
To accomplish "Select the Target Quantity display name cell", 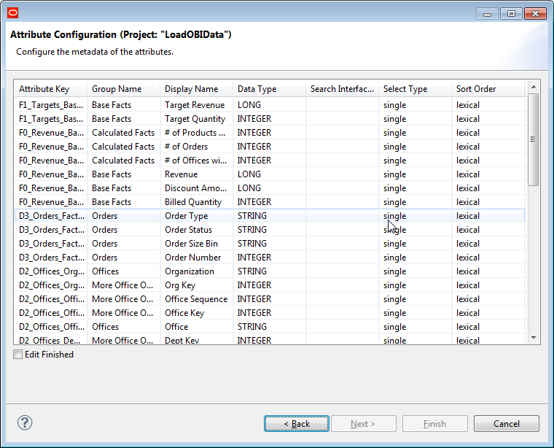I will [195, 119].
